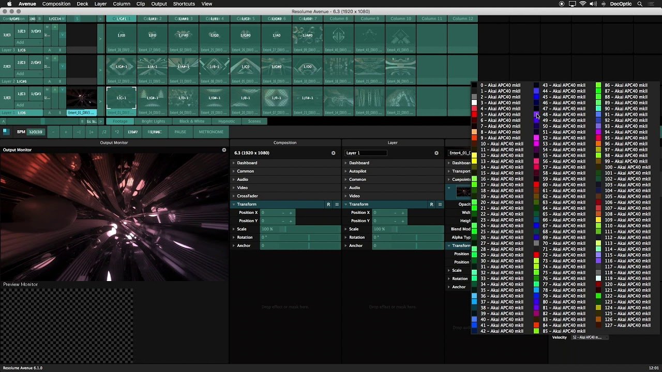This screenshot has width=662, height=372.
Task: Click the BPM halve tempo /2 button
Action: [x=104, y=132]
